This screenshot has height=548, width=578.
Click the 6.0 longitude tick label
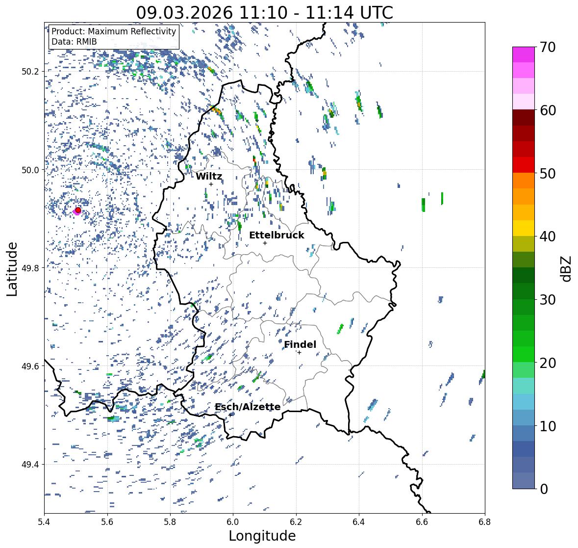coord(233,522)
